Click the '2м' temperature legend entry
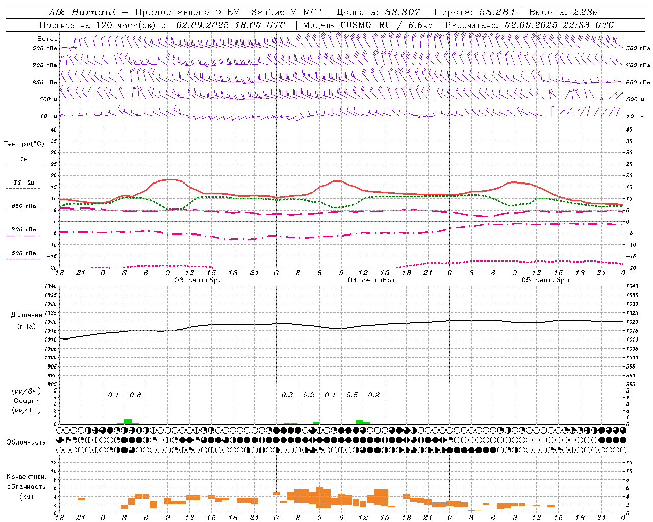The height and width of the screenshot is (522, 653). point(24,160)
